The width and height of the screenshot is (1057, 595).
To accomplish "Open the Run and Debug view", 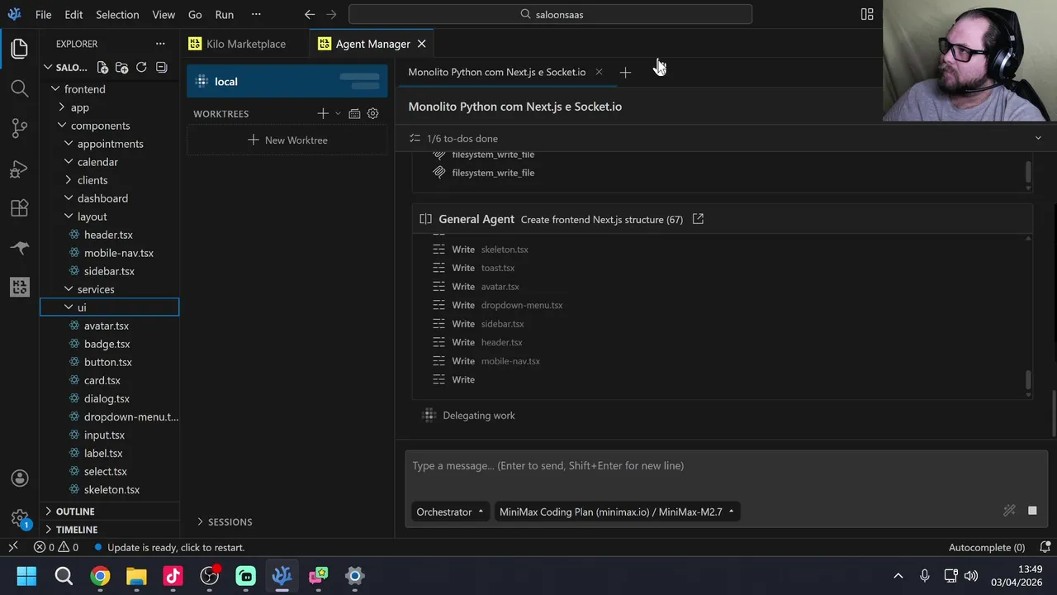I will (20, 169).
